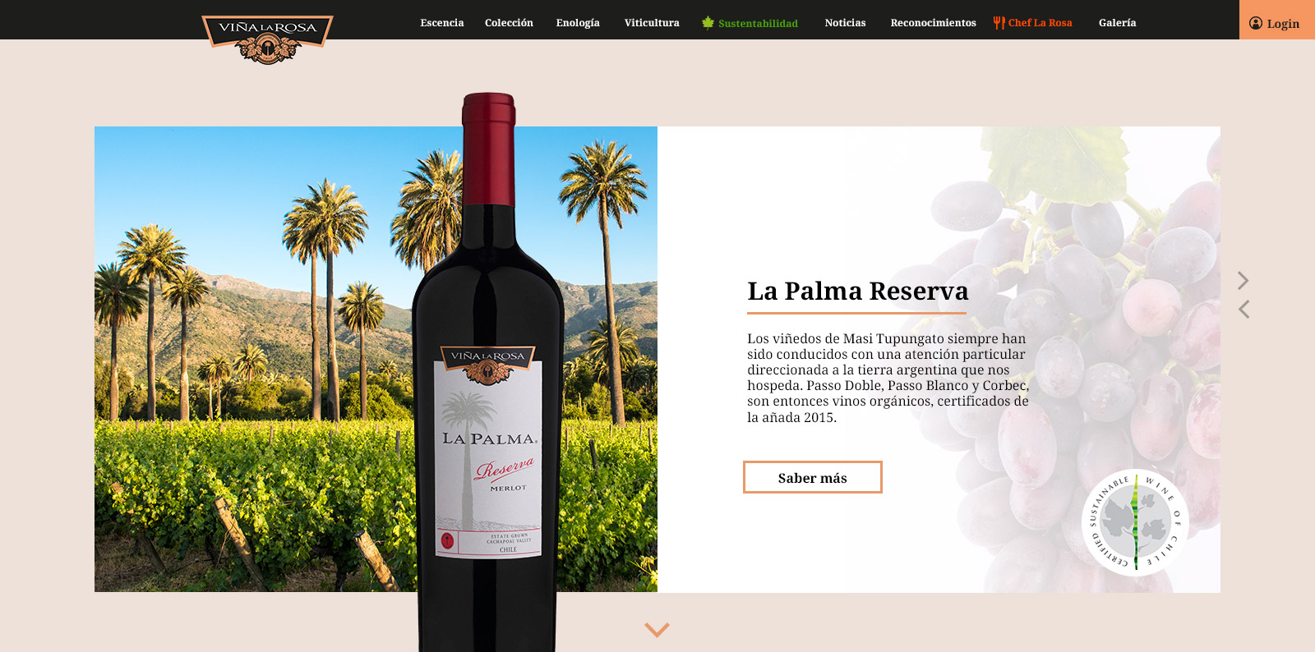The image size is (1315, 652).
Task: Click the Sustainable Wine of Chile badge
Action: (1135, 522)
